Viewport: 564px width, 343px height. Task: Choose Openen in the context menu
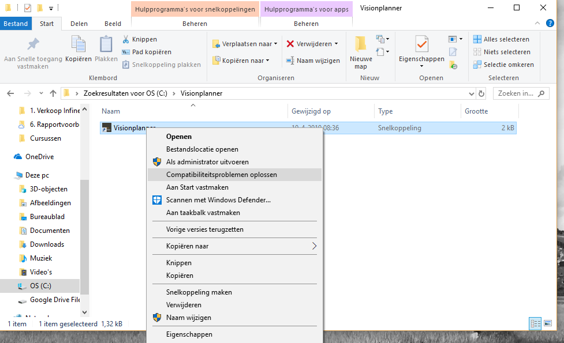234,137
